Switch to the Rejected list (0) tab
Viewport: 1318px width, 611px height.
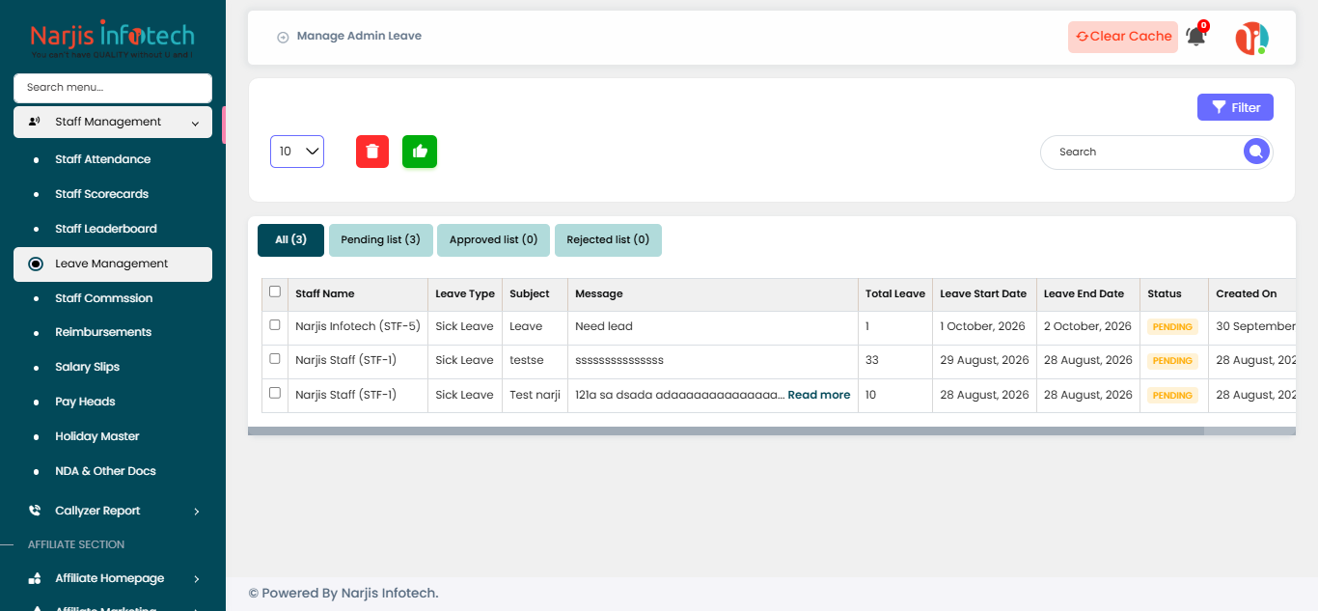click(608, 239)
